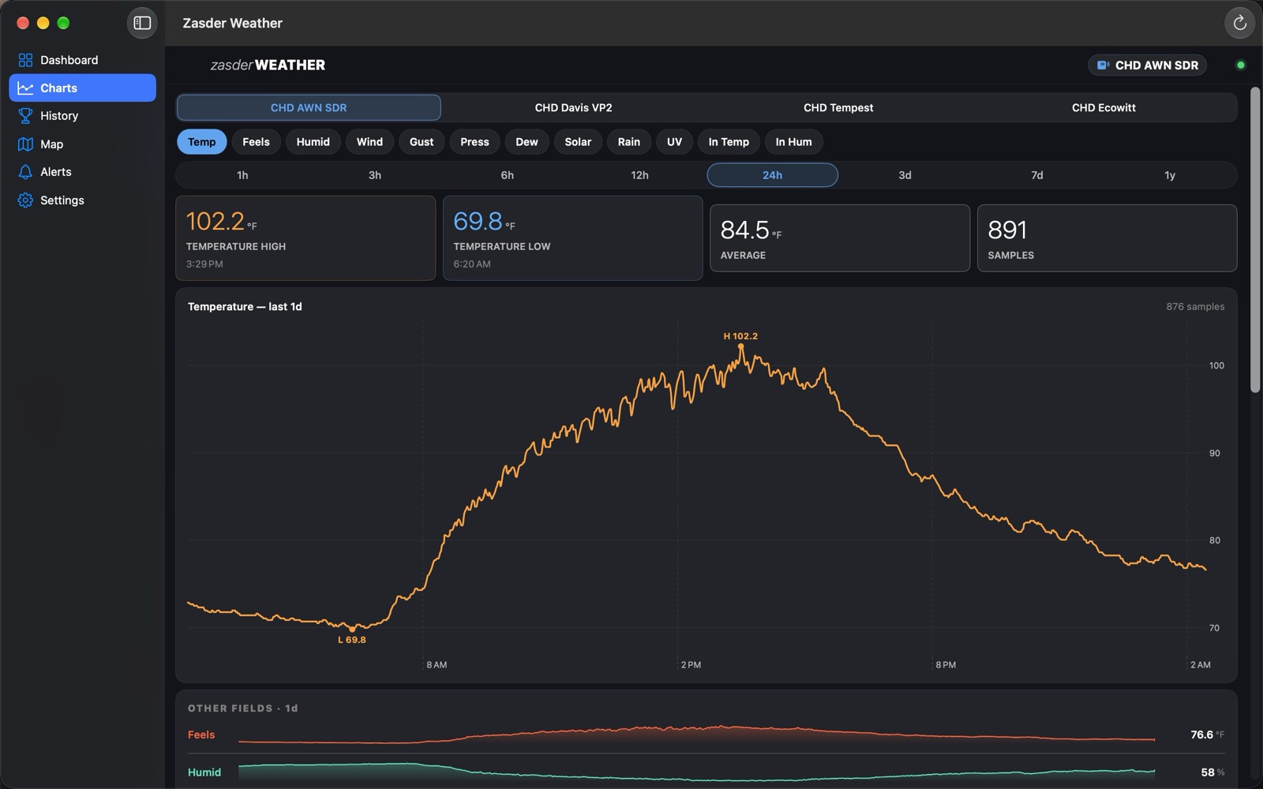
Task: Switch to the CHD Ecowitt tab
Action: point(1104,107)
